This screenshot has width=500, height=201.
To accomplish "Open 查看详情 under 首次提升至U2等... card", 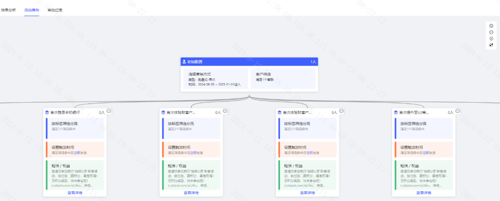I will 424,193.
